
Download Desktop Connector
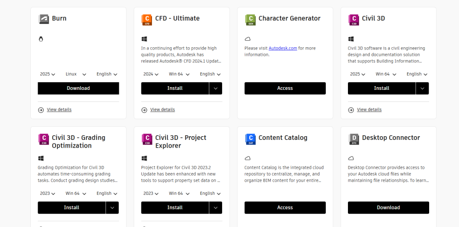coord(388,208)
